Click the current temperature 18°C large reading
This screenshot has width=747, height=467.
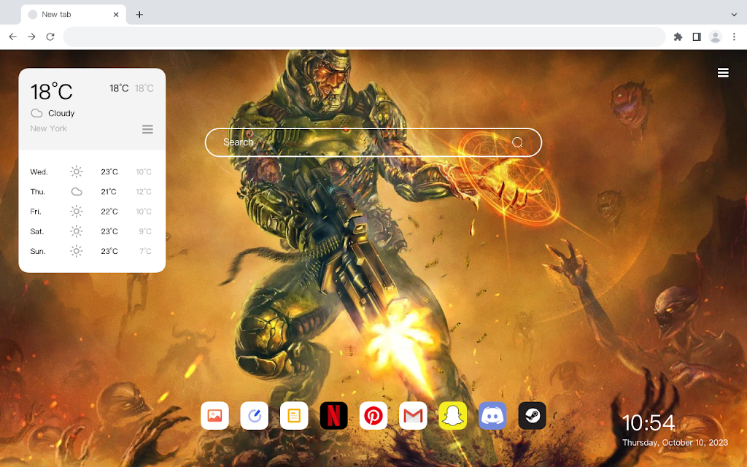(x=52, y=91)
